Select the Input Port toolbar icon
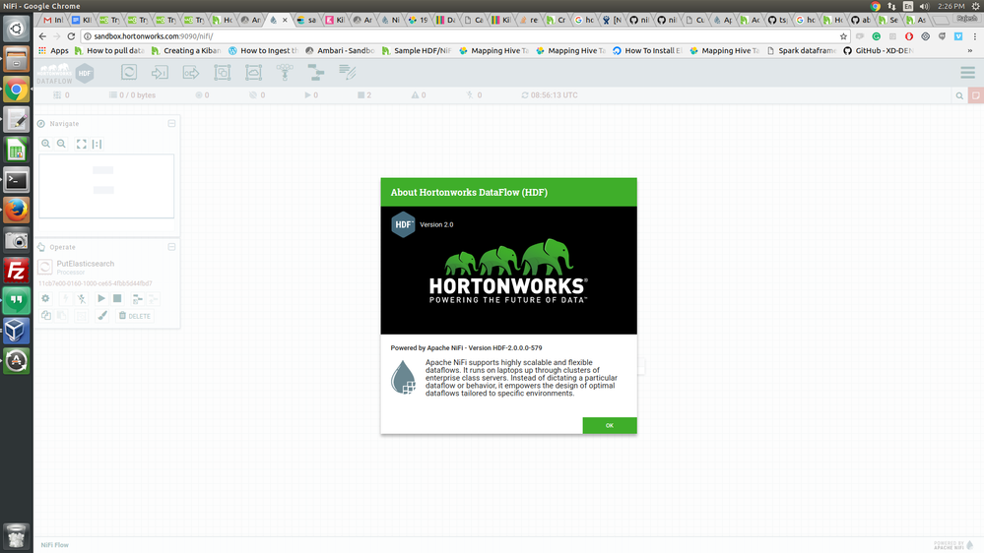The width and height of the screenshot is (984, 553). click(160, 73)
